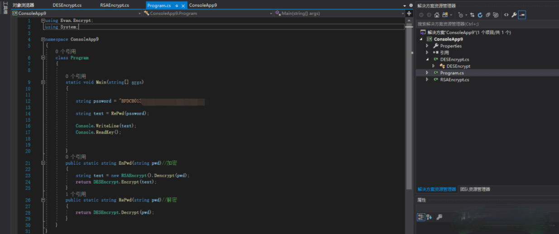Viewport: 559px width, 234px height.
Task: Collapse the Main method code block
Action: 43,82
